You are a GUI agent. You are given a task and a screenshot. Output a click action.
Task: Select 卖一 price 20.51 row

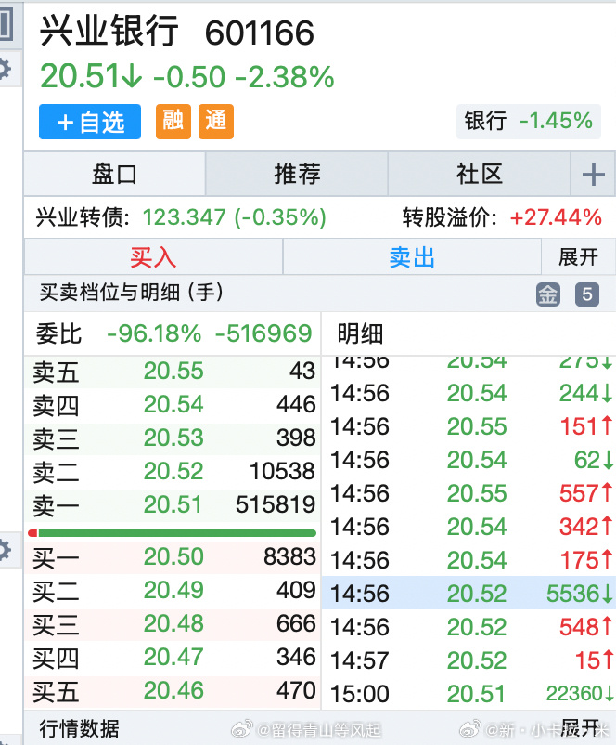[173, 505]
